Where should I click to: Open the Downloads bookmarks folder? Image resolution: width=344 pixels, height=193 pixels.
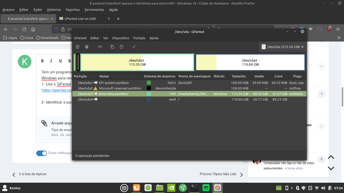pyautogui.click(x=47, y=38)
